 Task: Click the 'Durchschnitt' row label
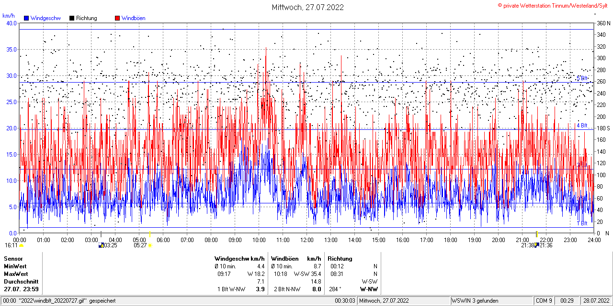click(20, 281)
